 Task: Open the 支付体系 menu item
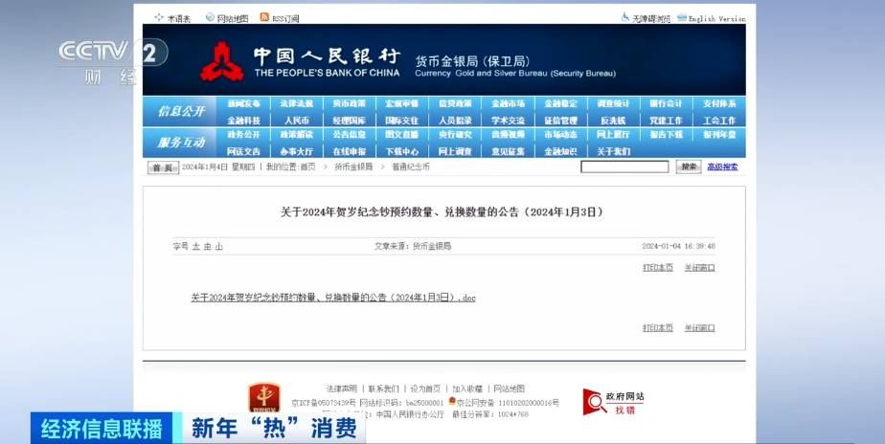point(719,103)
